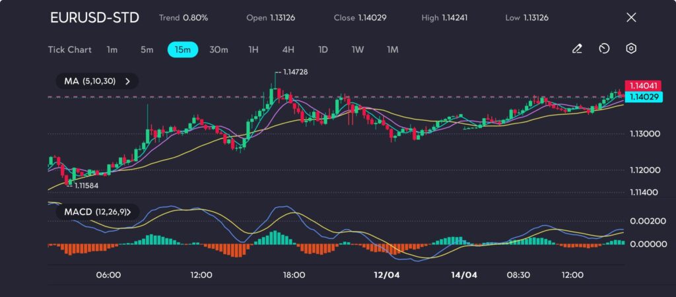This screenshot has height=297, width=676.
Task: Close the EURUSD-STD chart panel
Action: pyautogui.click(x=631, y=18)
